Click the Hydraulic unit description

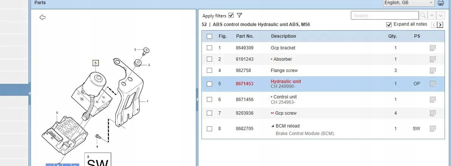pos(286,81)
